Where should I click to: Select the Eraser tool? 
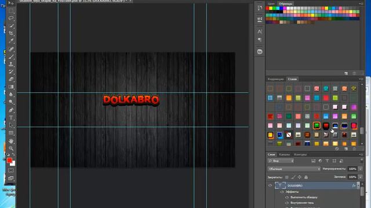coord(11,79)
